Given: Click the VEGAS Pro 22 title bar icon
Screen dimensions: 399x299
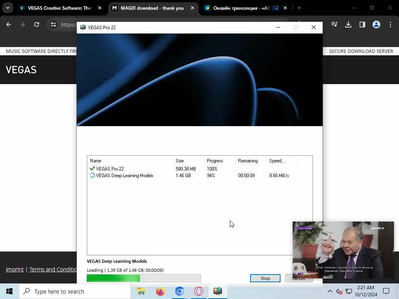Looking at the screenshot, I should (x=83, y=27).
